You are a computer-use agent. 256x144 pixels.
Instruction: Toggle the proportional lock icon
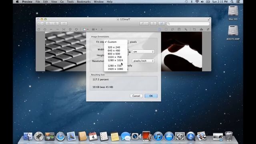click(130, 52)
